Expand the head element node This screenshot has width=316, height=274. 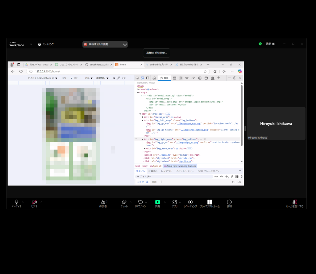[138, 89]
